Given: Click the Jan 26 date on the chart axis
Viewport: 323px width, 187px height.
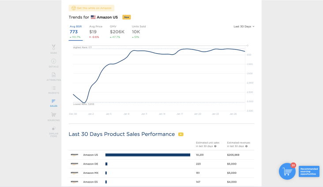Looking at the screenshot, I should point(233,114).
